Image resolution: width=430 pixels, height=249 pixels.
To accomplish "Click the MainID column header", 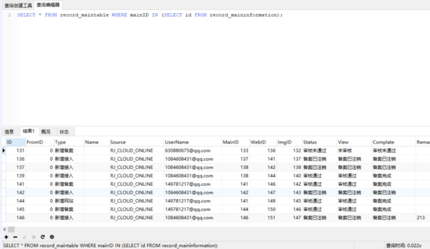I will [235, 142].
